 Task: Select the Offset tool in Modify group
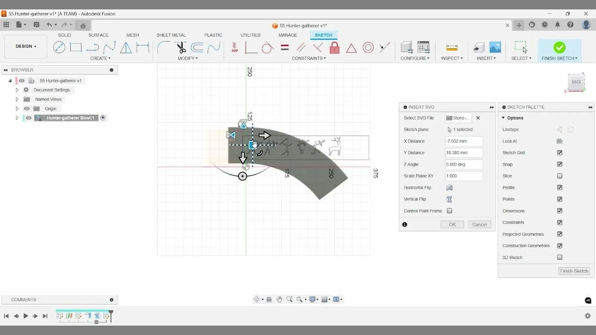click(197, 47)
